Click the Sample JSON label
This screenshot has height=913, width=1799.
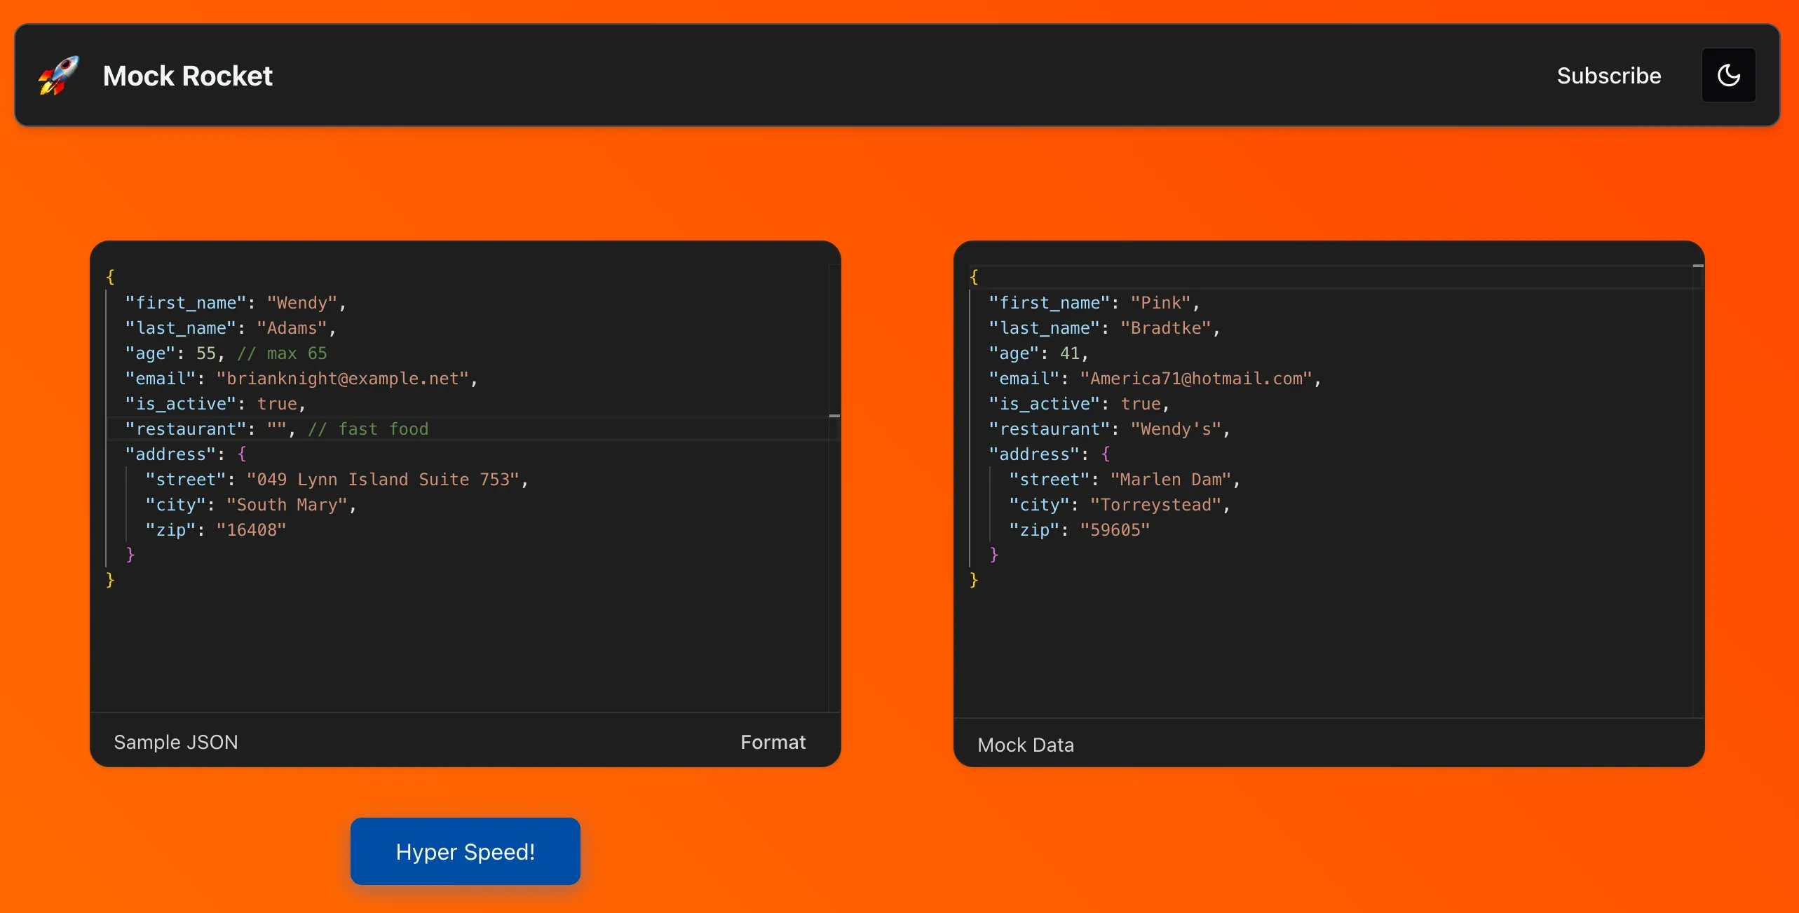point(176,742)
